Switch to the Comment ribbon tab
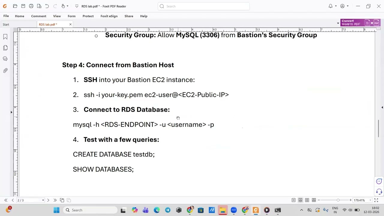384x216 pixels. (39, 16)
